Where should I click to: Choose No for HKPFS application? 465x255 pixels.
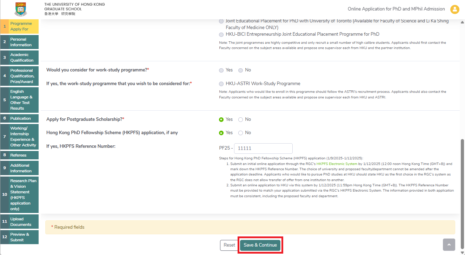[x=241, y=133]
